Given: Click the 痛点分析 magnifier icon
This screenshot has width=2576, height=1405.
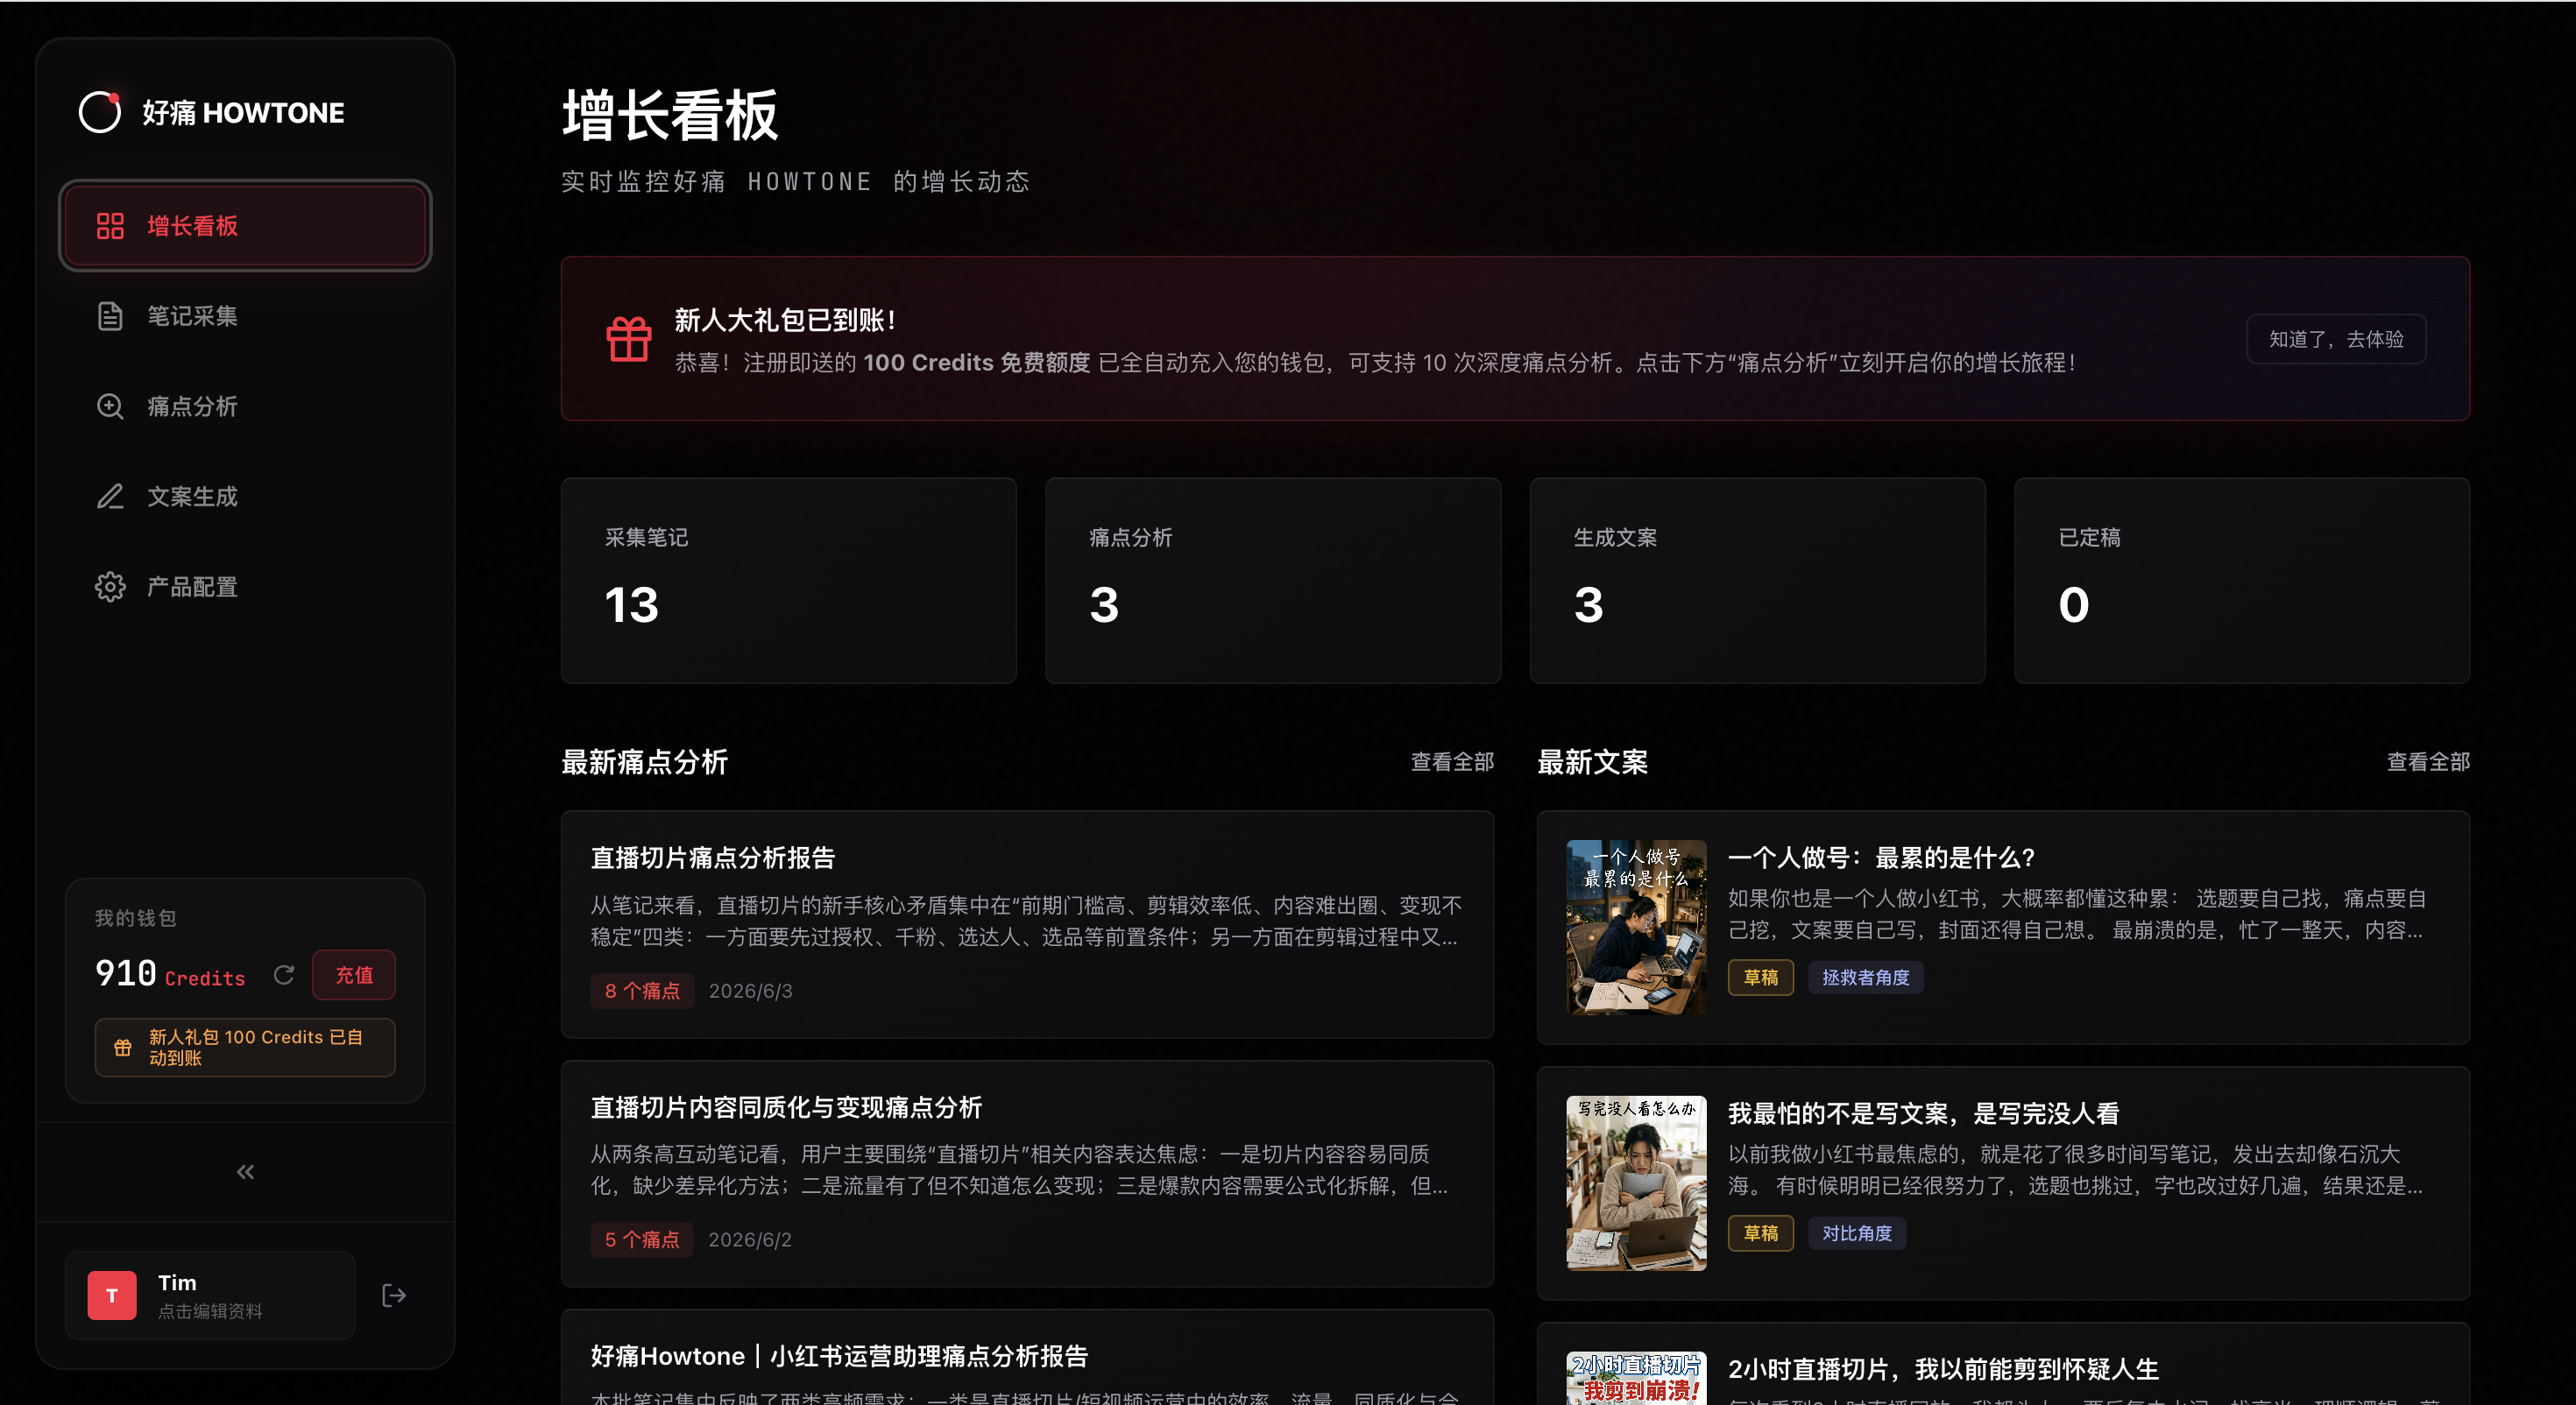Looking at the screenshot, I should tap(110, 406).
